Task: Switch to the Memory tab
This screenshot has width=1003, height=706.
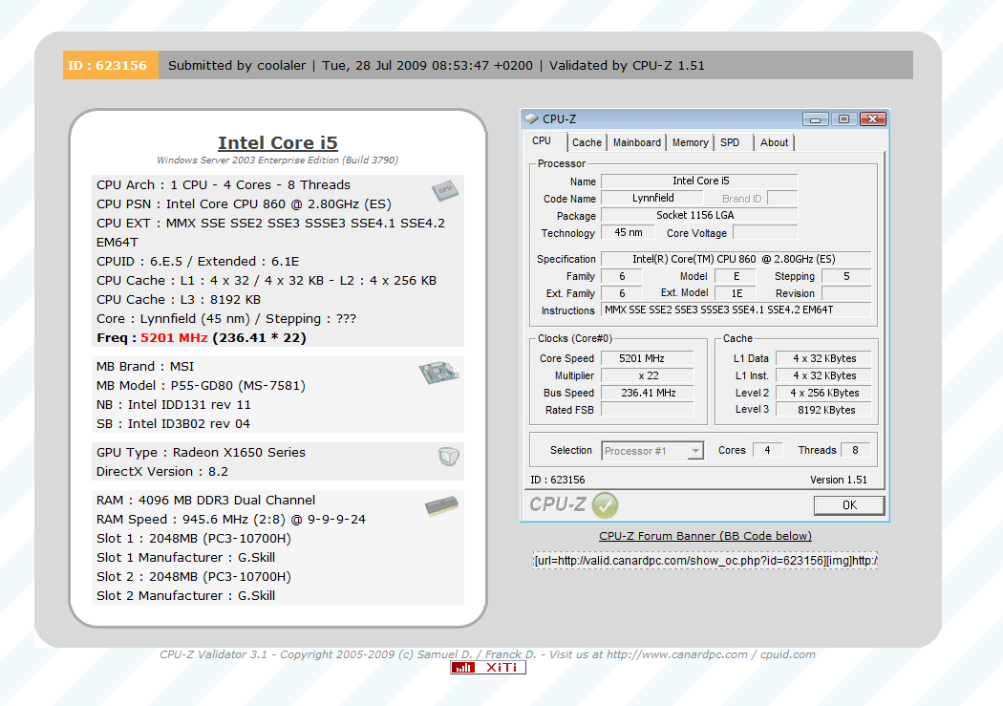Action: (x=691, y=142)
